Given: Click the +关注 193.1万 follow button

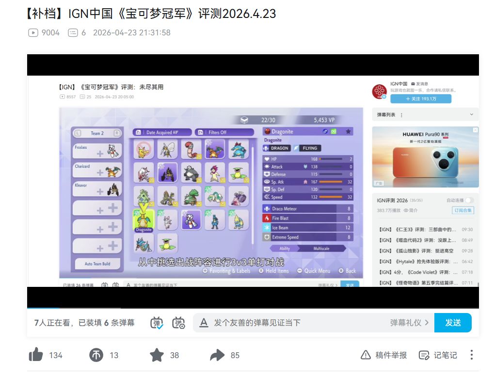Looking at the screenshot, I should tap(421, 98).
